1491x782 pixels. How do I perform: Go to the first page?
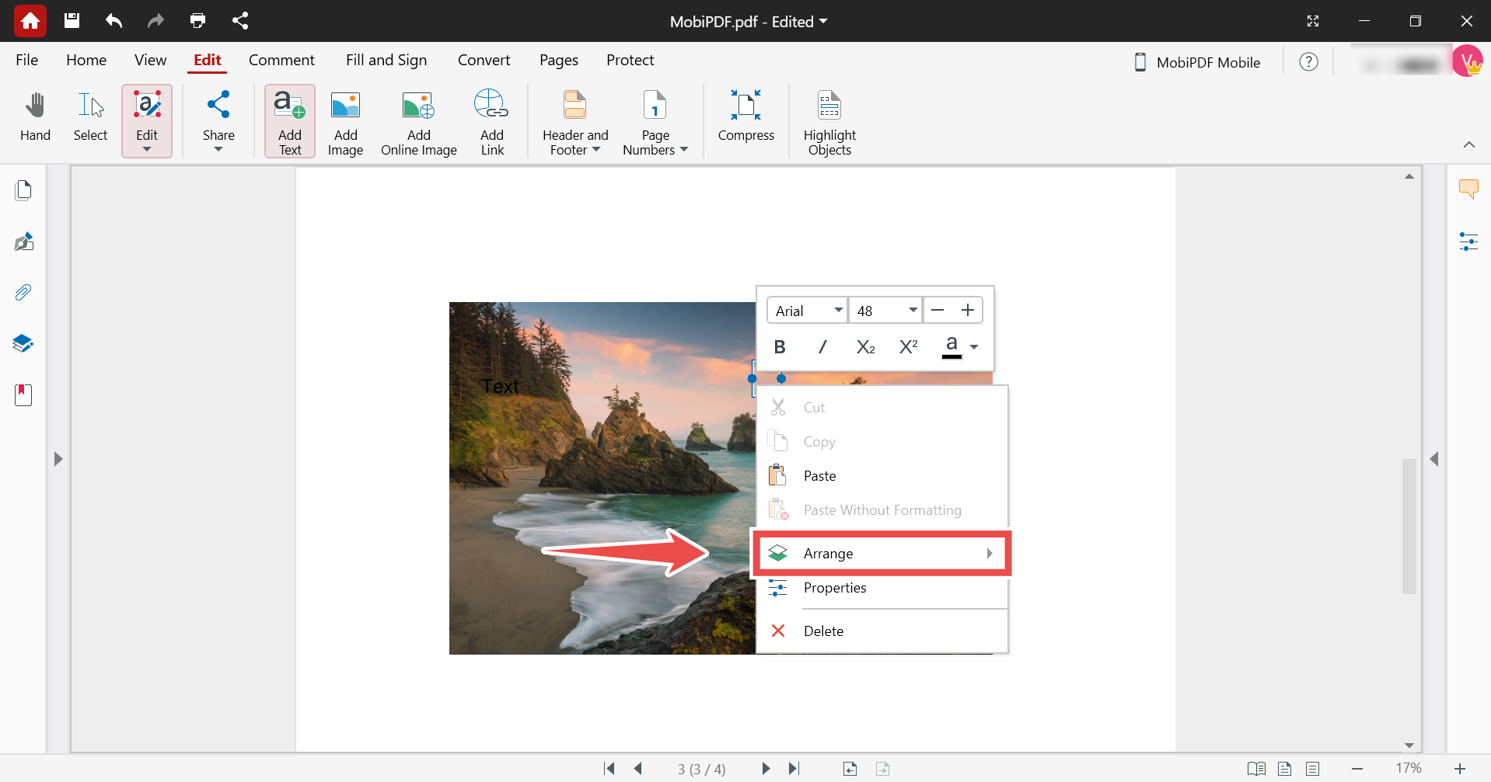pos(609,769)
